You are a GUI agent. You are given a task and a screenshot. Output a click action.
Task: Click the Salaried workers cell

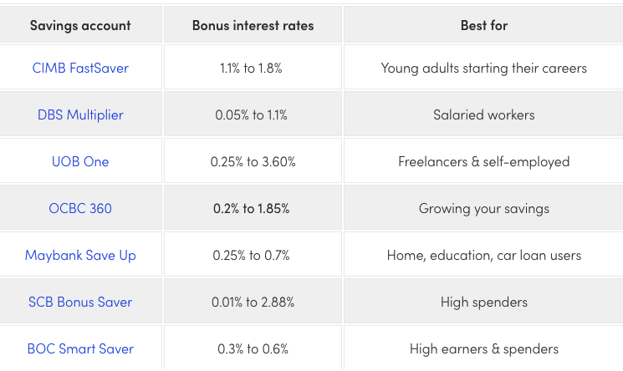484,114
